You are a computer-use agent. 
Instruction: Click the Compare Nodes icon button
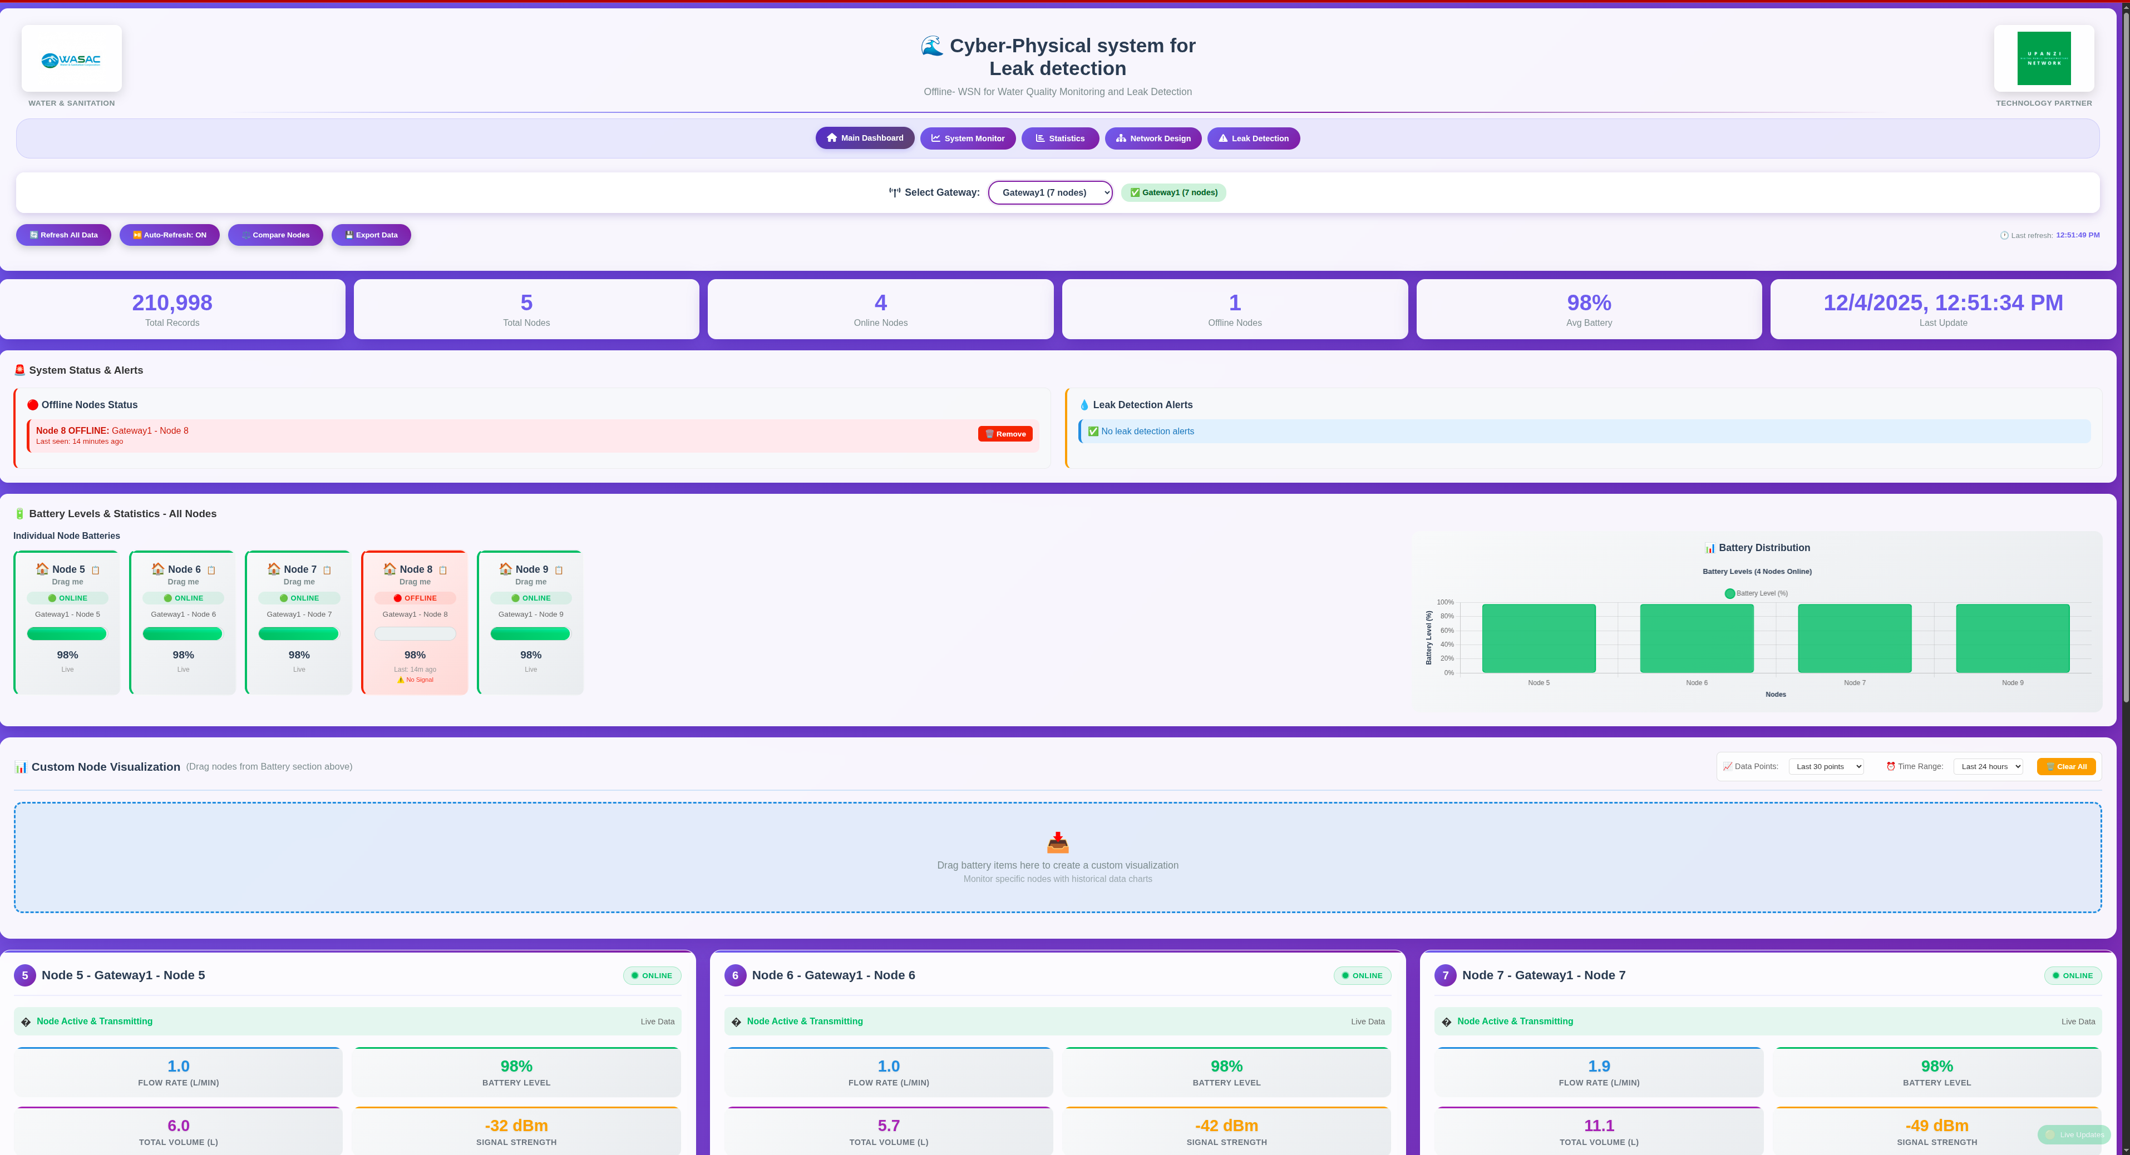tap(245, 235)
